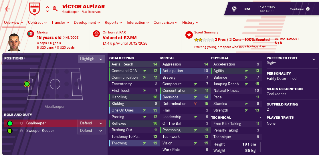The image size is (319, 155).
Task: Open the Development tab menu
Action: coord(87,23)
